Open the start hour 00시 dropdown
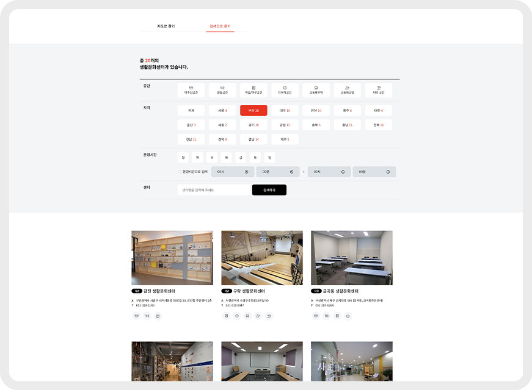 (x=233, y=172)
